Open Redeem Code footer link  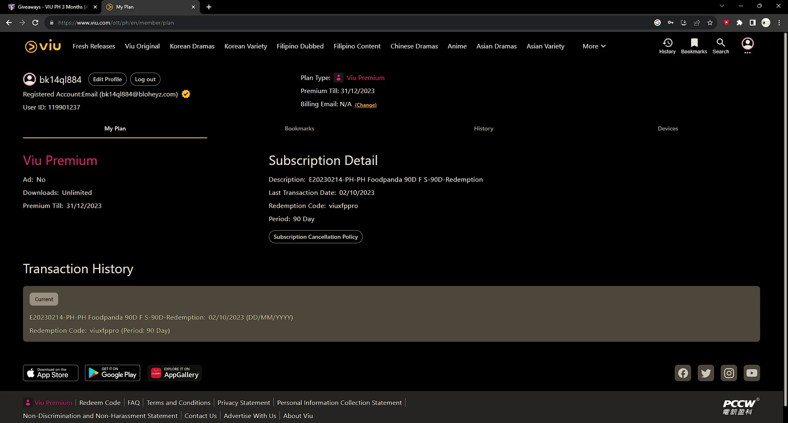point(100,402)
